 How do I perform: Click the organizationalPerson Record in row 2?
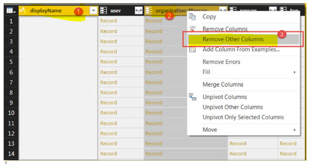pyautogui.click(x=153, y=31)
